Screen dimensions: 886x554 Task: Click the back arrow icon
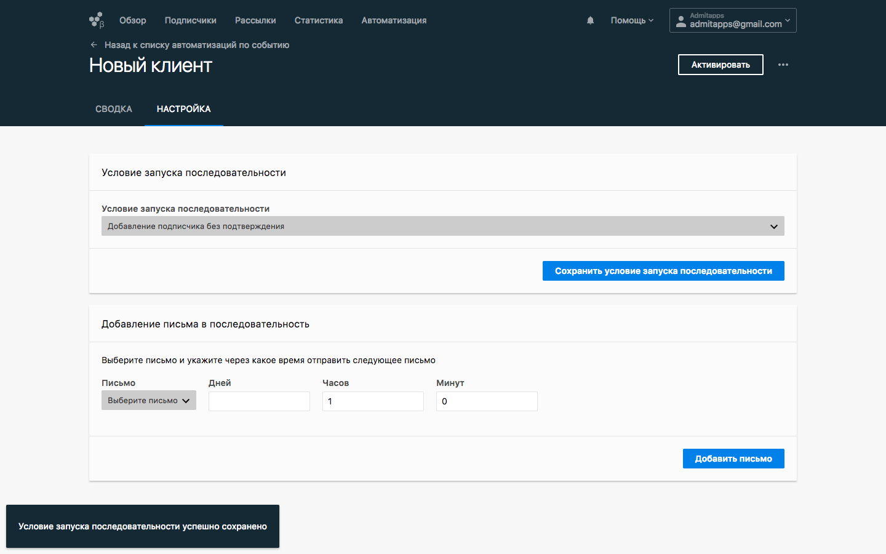tap(94, 45)
